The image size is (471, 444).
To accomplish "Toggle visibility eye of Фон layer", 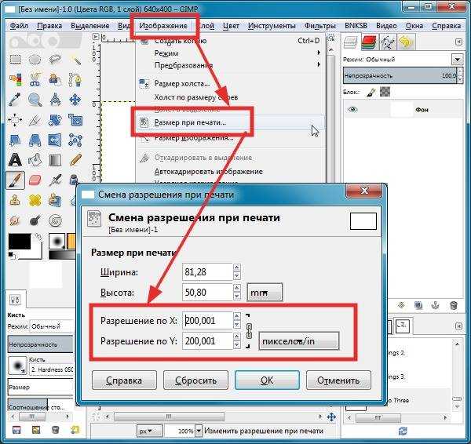I will pyautogui.click(x=352, y=109).
